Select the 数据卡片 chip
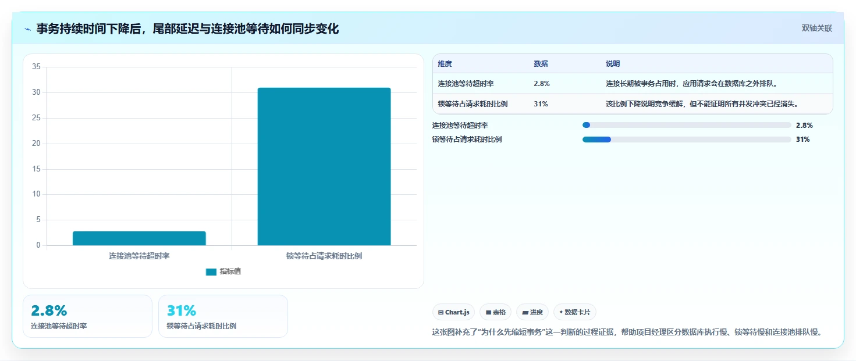Screen dimensions: 856x361 [575, 312]
